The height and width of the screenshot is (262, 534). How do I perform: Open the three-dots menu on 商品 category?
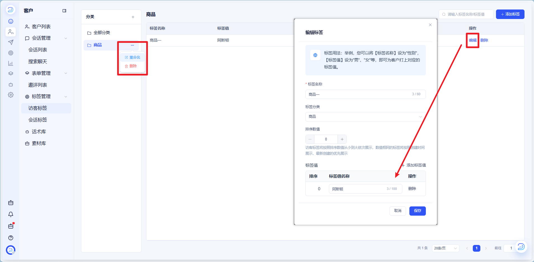pyautogui.click(x=132, y=45)
